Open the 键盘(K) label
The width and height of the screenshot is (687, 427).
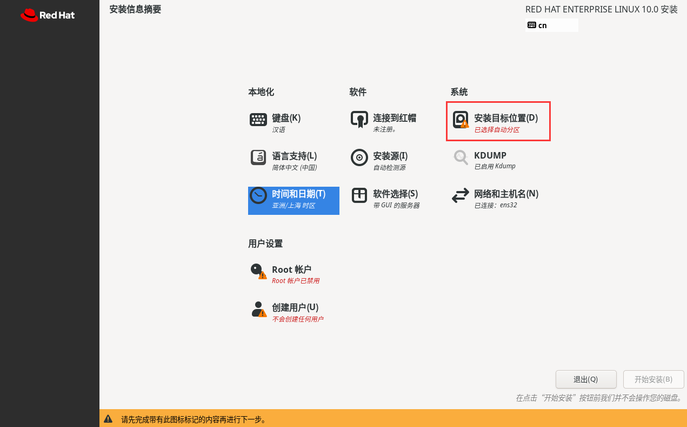pos(286,117)
